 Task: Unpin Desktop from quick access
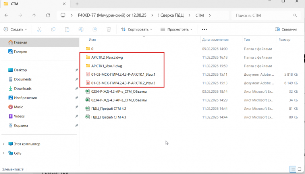point(77,70)
